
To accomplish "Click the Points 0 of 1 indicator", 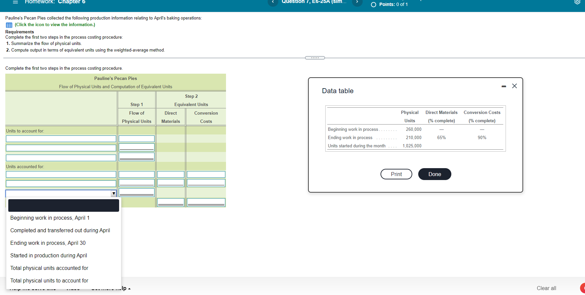I will (x=389, y=4).
